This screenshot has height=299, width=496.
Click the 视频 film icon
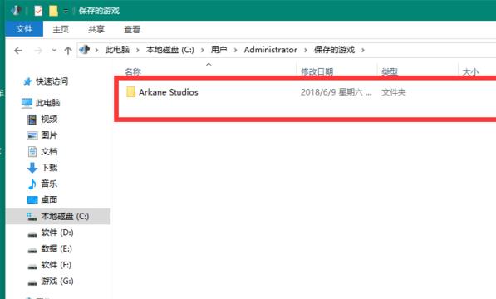pos(32,120)
